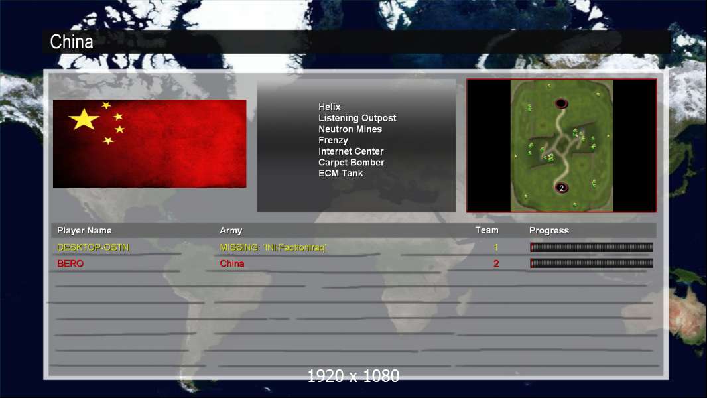The width and height of the screenshot is (707, 398).
Task: Click BERO's loading progress bar
Action: tap(591, 263)
